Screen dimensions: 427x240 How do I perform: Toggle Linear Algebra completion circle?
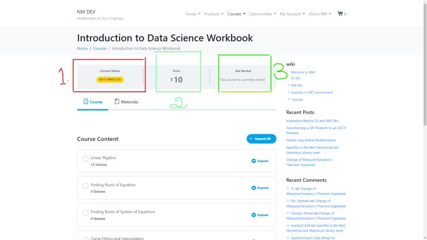(x=85, y=158)
